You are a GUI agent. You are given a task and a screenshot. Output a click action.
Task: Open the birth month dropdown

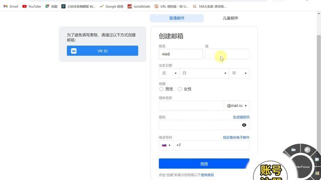pos(204,73)
